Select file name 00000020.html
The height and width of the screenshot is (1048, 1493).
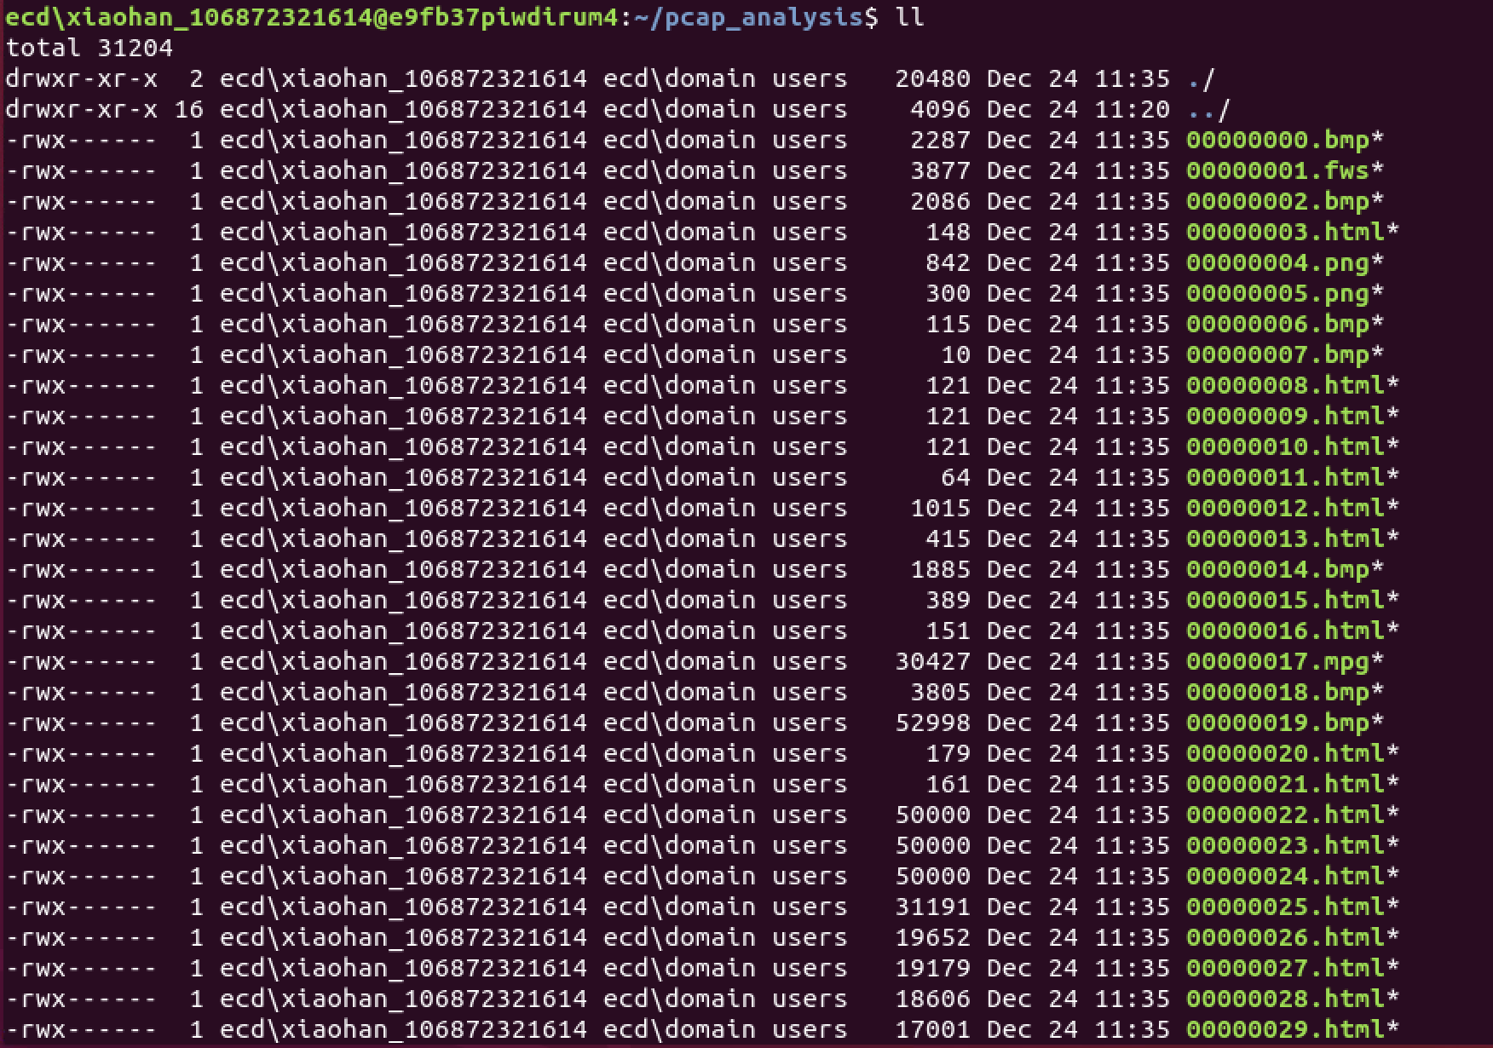pyautogui.click(x=1285, y=753)
